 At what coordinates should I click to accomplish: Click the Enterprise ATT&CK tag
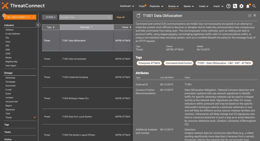(149, 63)
